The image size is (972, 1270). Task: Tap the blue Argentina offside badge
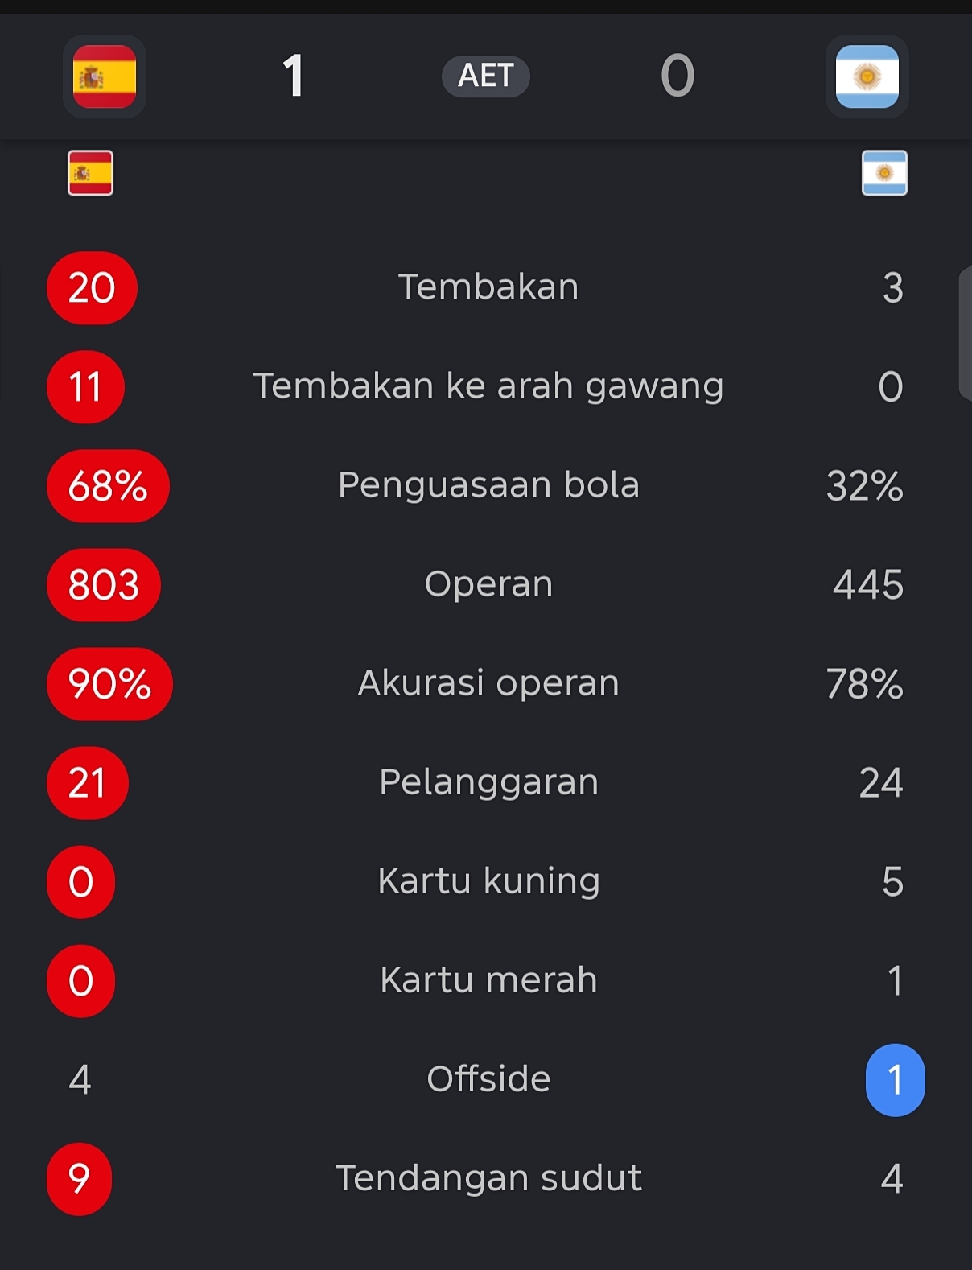click(895, 1080)
